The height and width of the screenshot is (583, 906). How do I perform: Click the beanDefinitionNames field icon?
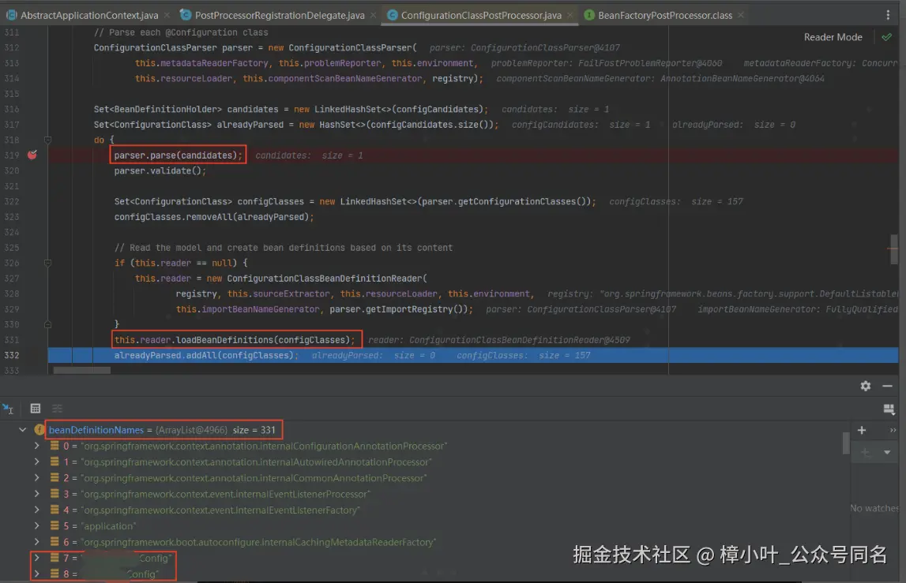[x=39, y=429]
